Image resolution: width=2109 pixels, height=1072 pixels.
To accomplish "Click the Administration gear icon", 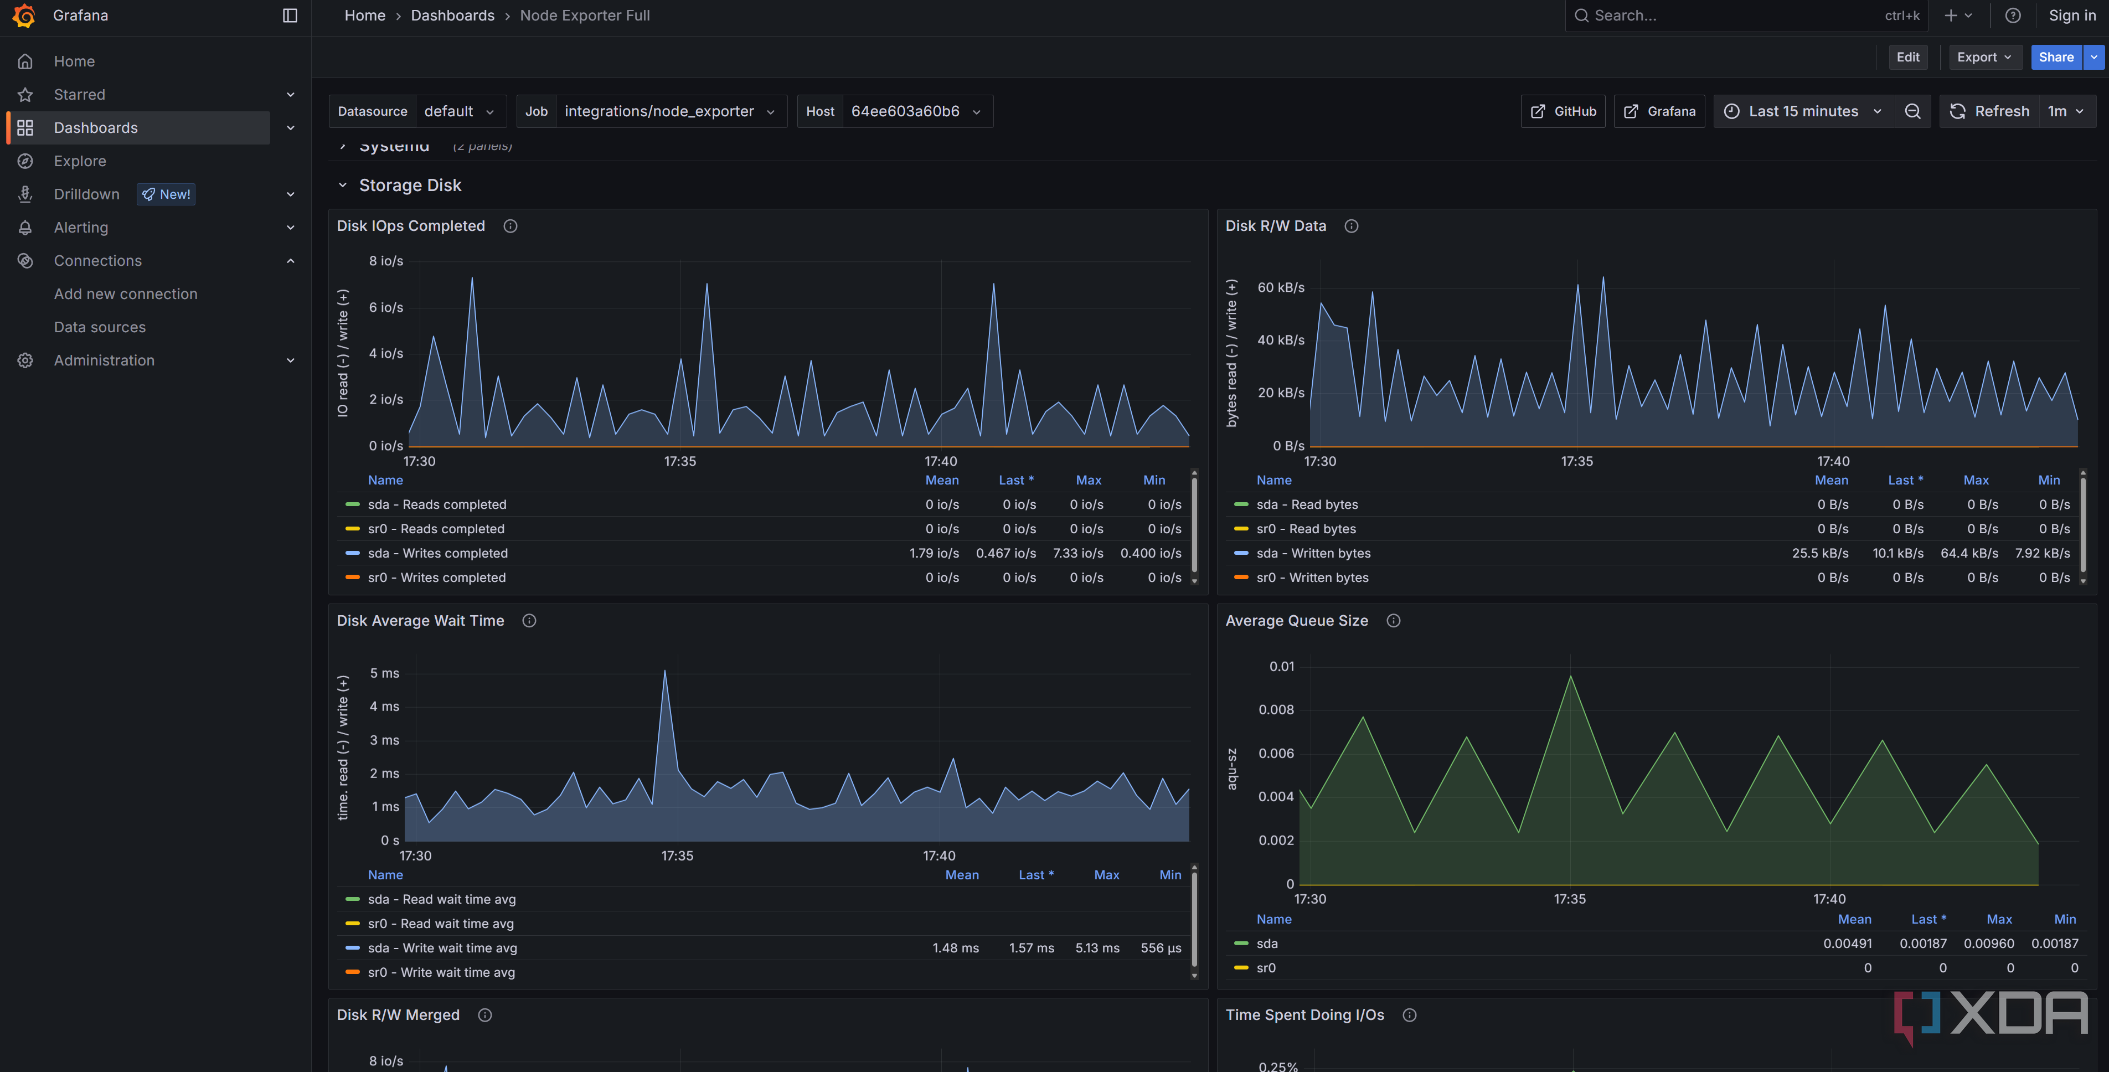I will (25, 360).
